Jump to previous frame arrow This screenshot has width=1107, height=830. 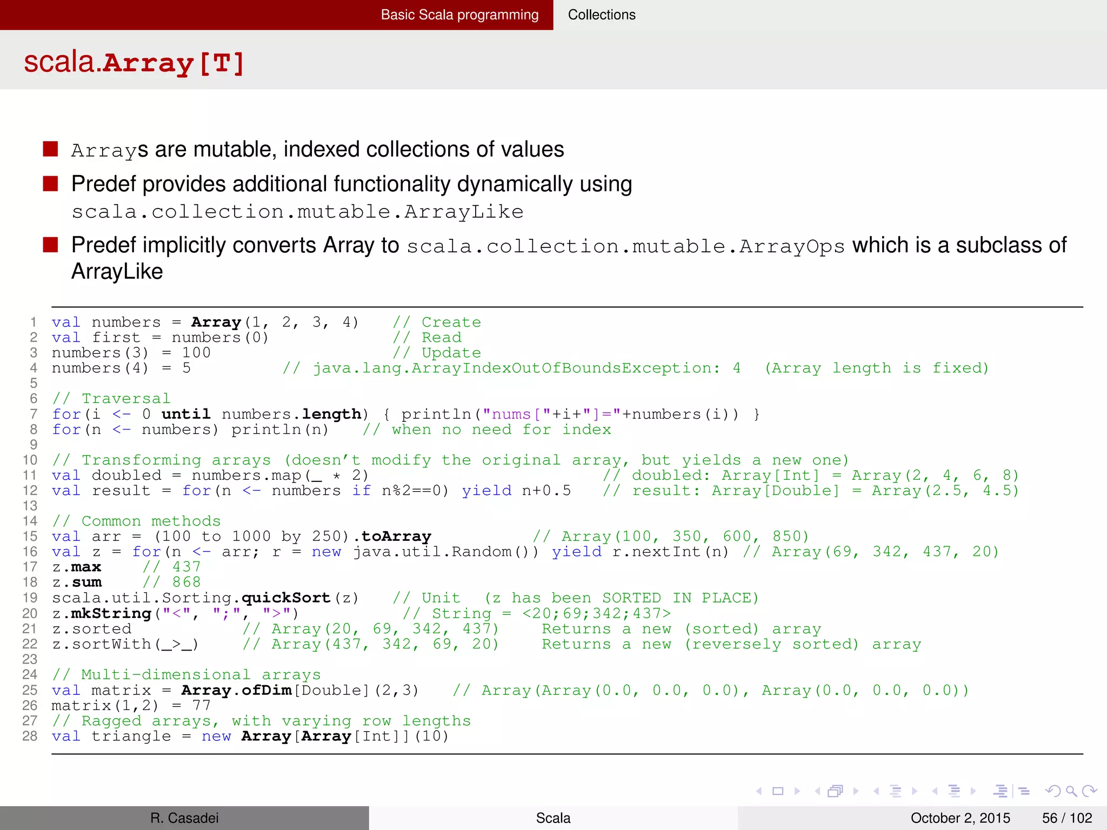tap(818, 791)
